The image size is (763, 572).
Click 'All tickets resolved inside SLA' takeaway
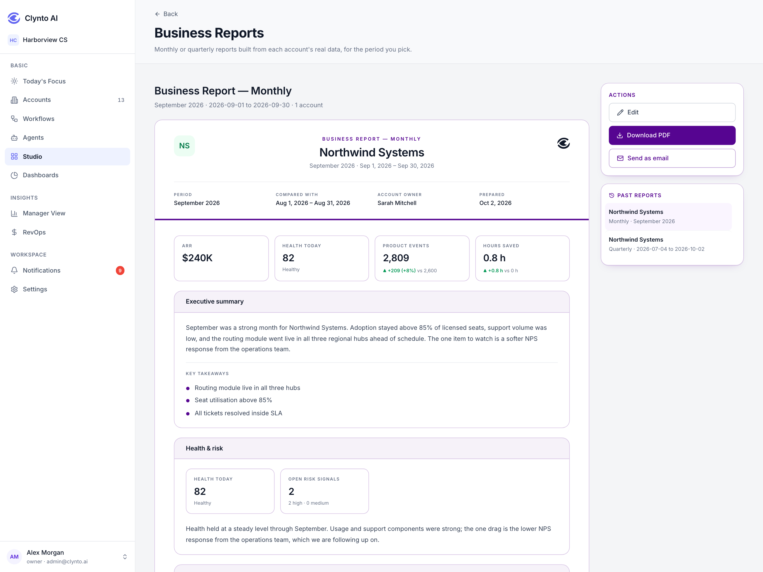[238, 413]
